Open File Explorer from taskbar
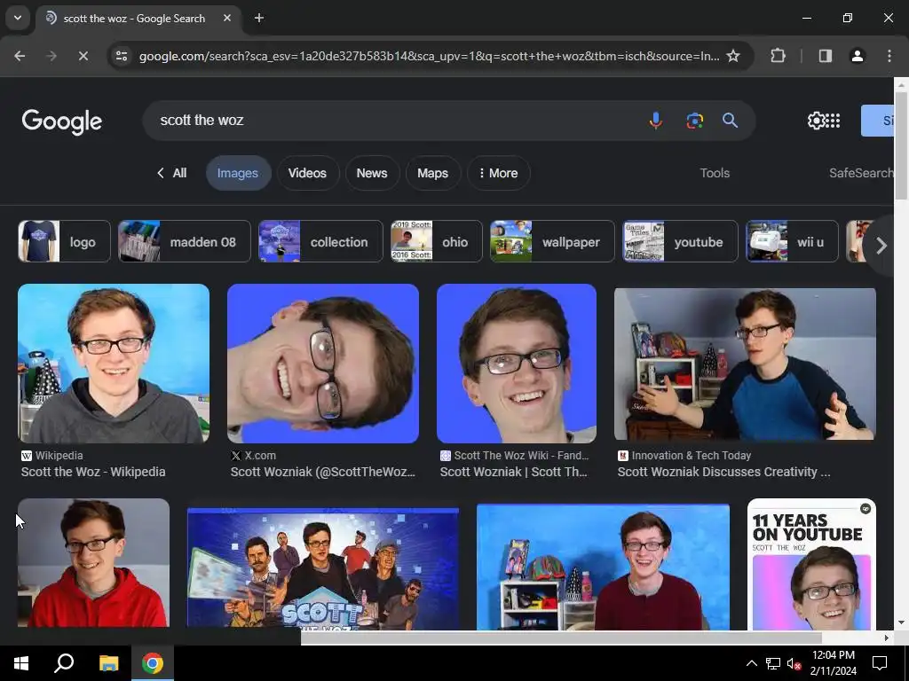This screenshot has height=681, width=909. (x=108, y=663)
